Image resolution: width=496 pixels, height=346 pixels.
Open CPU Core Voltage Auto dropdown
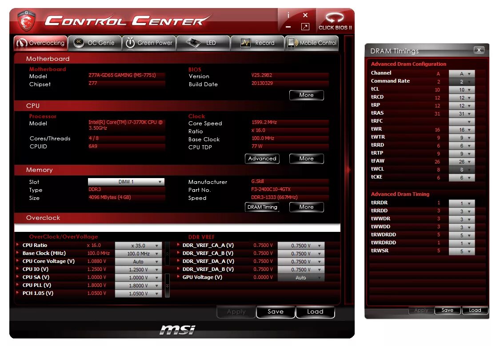click(x=138, y=262)
